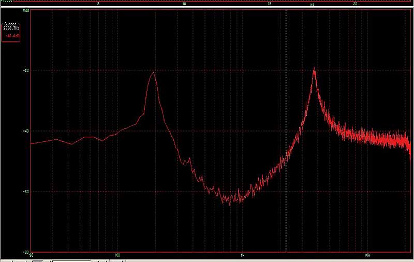Click the Cursor frequency readout box
The image size is (414, 262).
pos(11,25)
